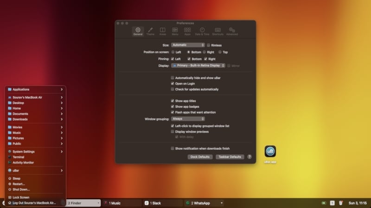Open the Display dropdown for Built-in Retina
The image size is (371, 208).
click(198, 66)
